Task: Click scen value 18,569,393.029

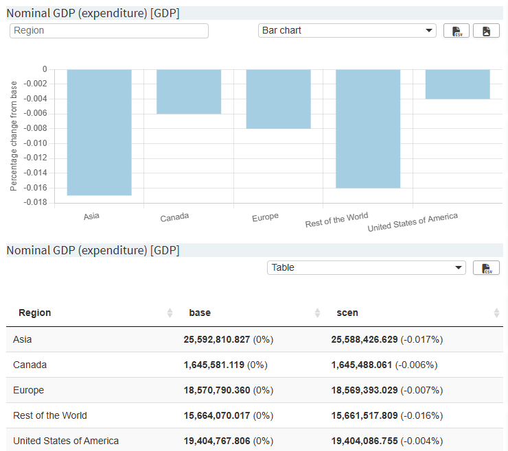Action: [x=364, y=390]
